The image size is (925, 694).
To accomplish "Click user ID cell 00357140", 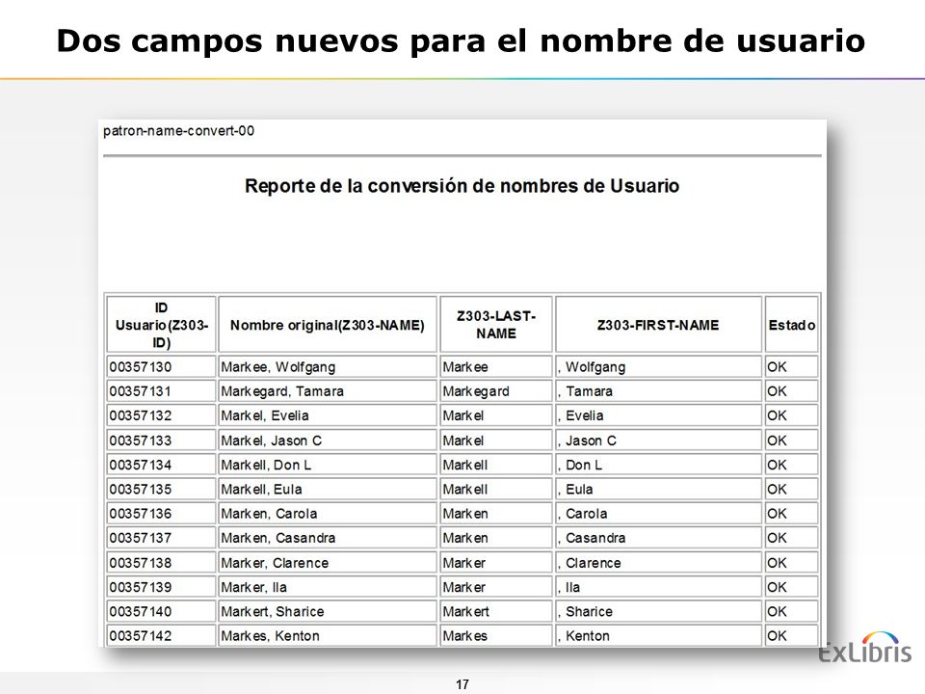I will coord(162,611).
